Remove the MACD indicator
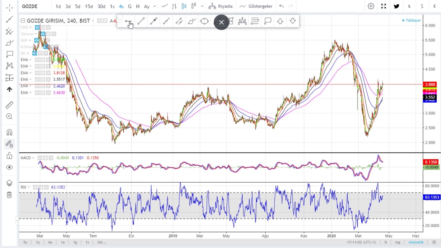Image resolution: width=441 pixels, height=248 pixels. 51,158
